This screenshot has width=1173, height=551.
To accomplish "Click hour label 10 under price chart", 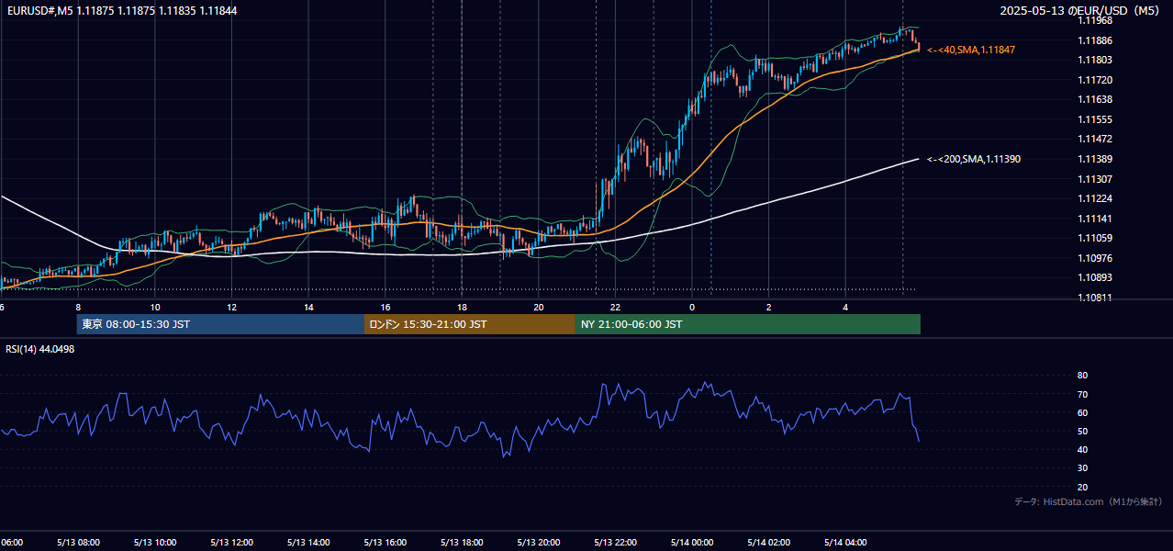I will [155, 308].
